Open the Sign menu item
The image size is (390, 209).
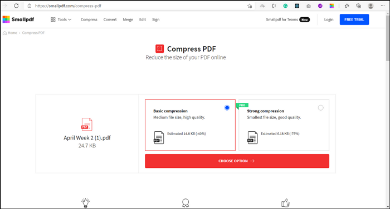(155, 19)
